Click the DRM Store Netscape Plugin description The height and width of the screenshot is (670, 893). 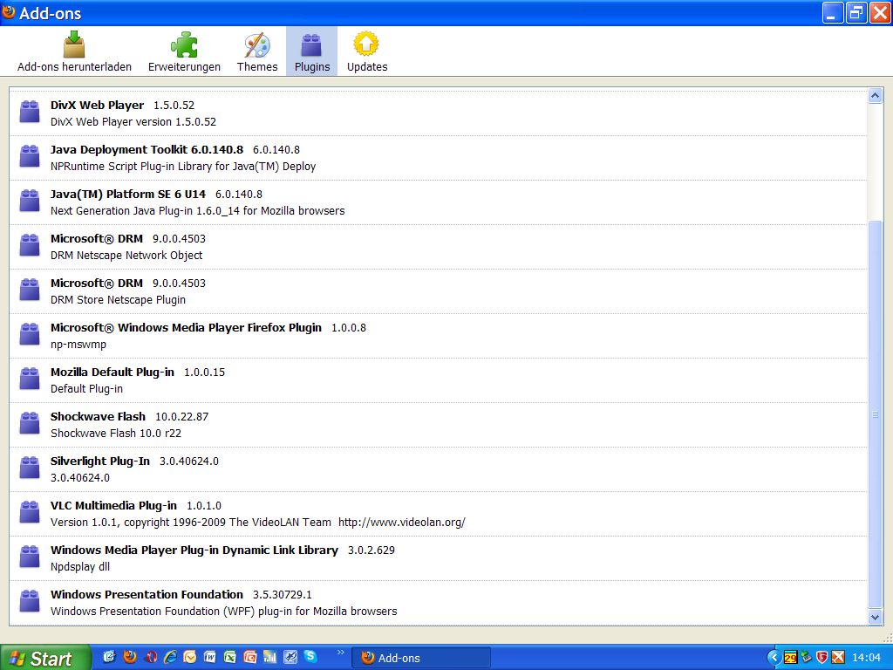pyautogui.click(x=118, y=300)
